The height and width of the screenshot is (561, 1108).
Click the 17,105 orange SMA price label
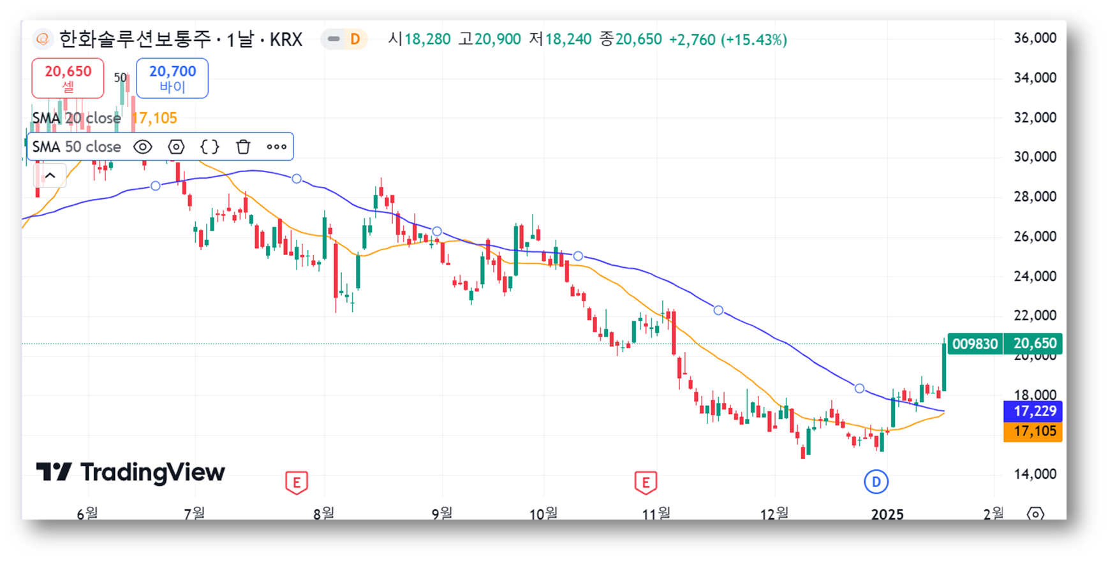point(1033,432)
